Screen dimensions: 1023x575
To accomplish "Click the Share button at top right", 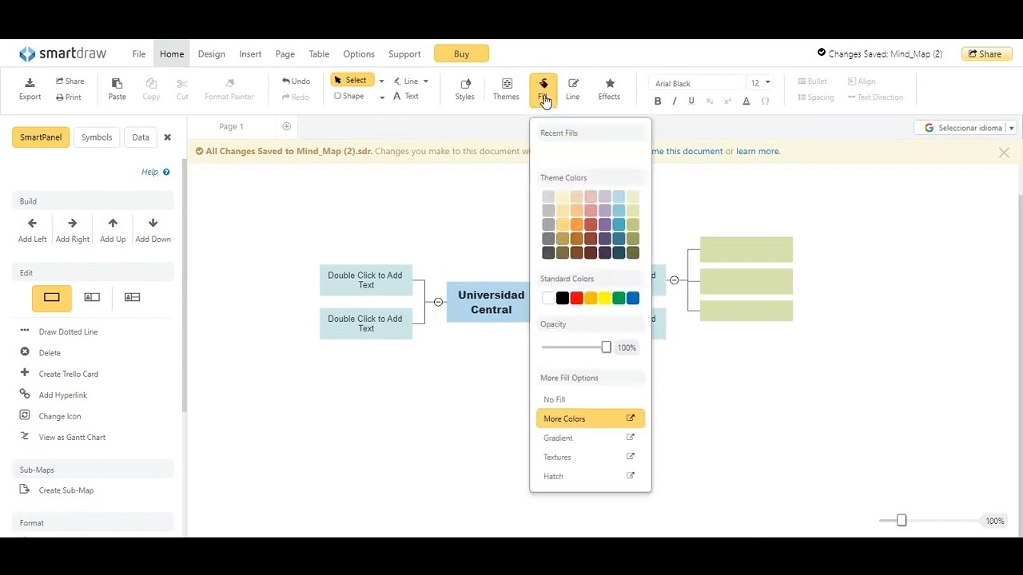I will click(x=987, y=54).
